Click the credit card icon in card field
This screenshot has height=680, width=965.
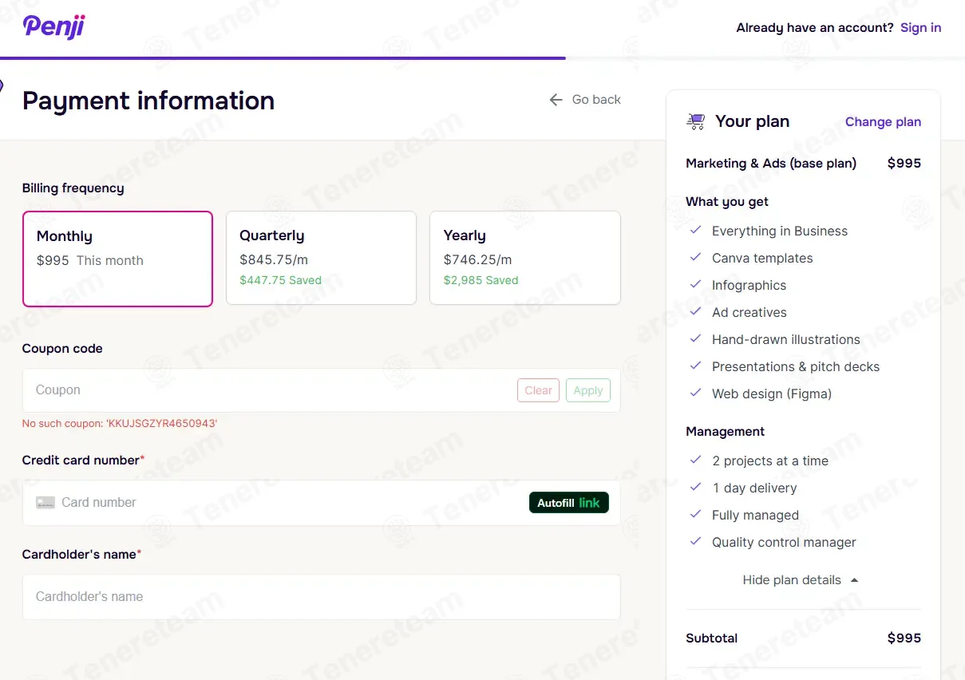[45, 503]
